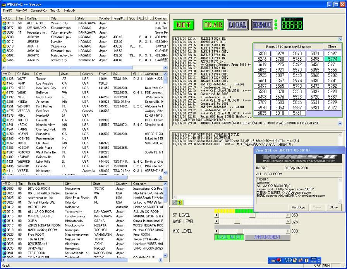Toggle the LOCAL mode button

[x=237, y=25]
